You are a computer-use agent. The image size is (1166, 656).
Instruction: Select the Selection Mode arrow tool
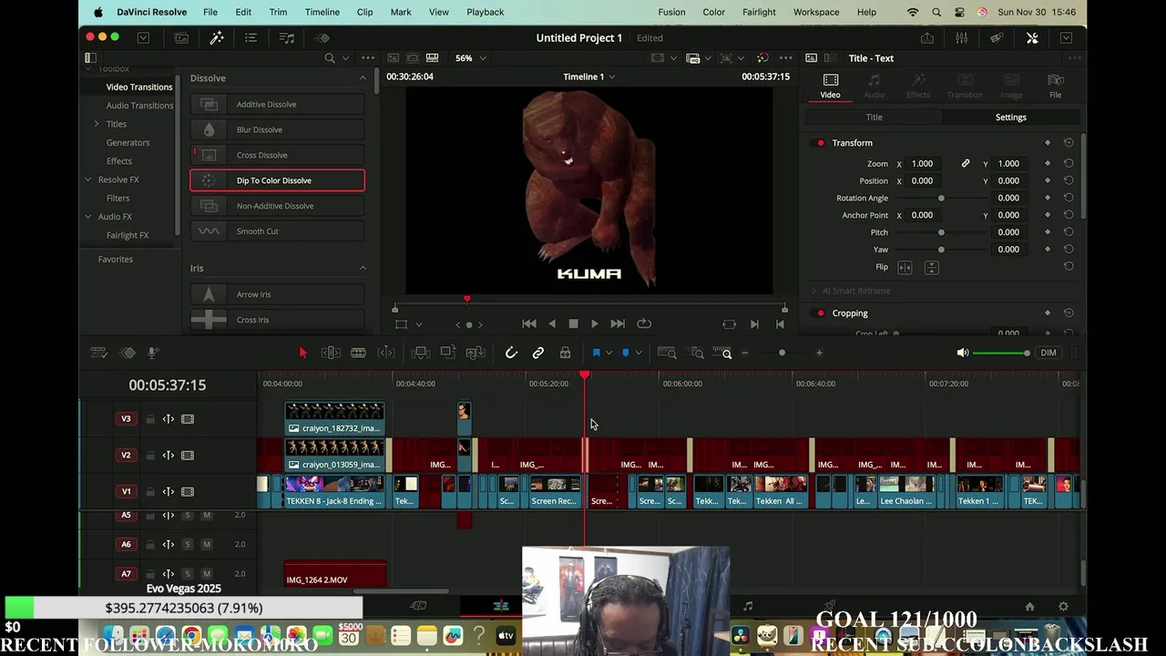[x=303, y=353]
